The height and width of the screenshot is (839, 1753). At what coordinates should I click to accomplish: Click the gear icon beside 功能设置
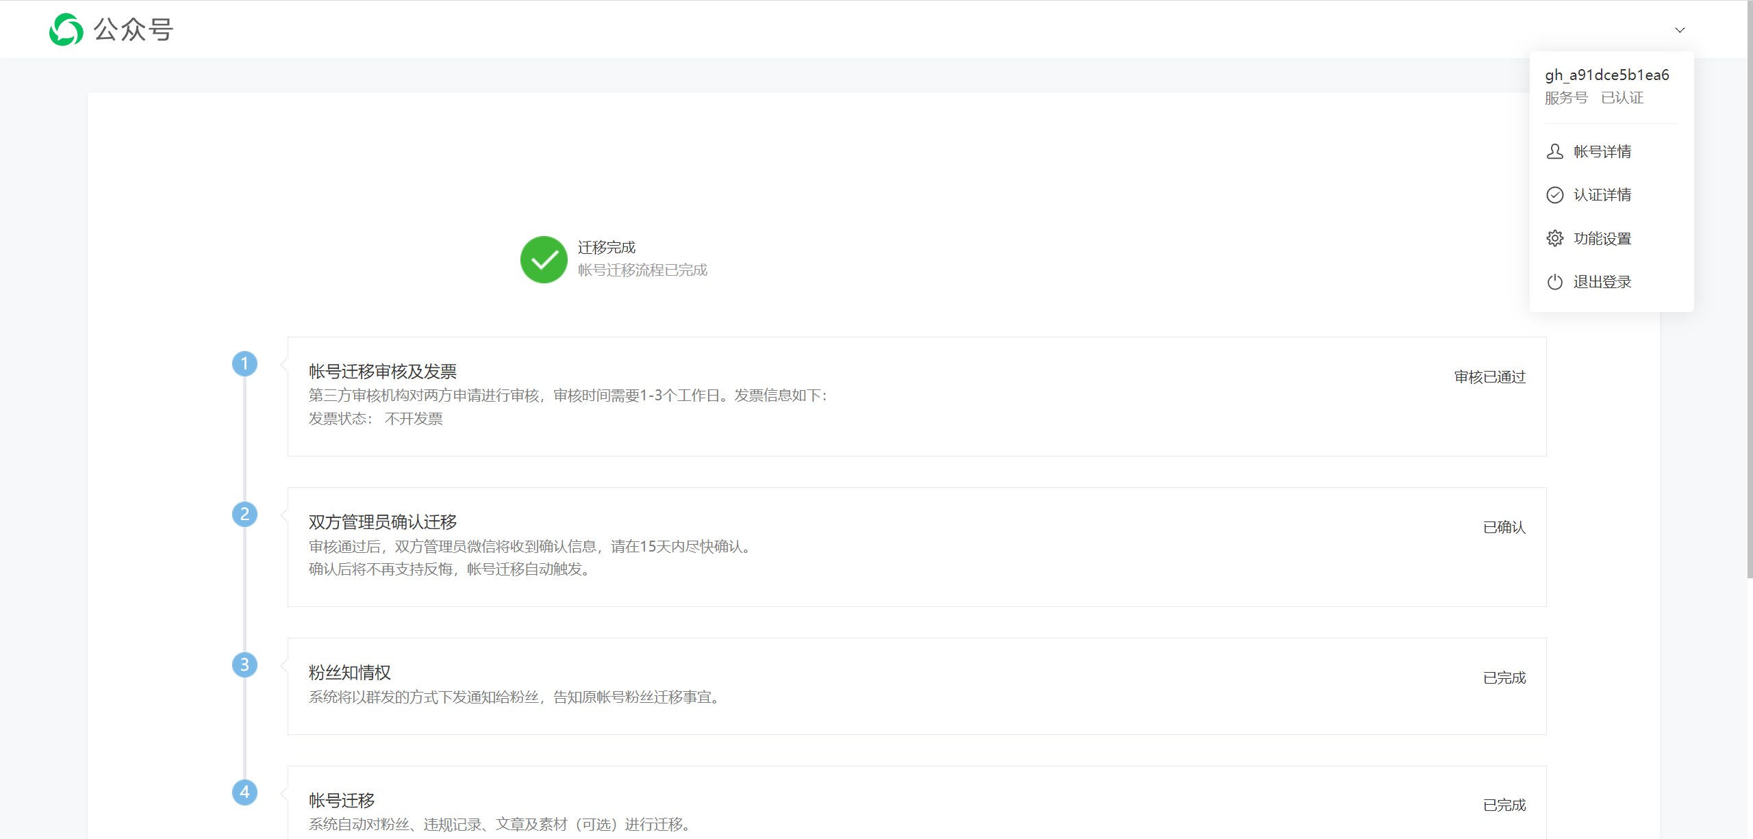pyautogui.click(x=1554, y=239)
